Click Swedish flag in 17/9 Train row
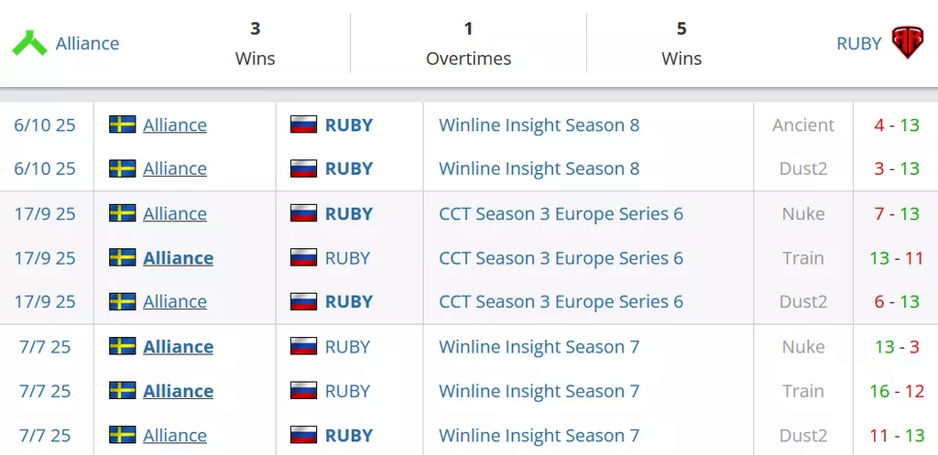The image size is (938, 455). pos(122,258)
